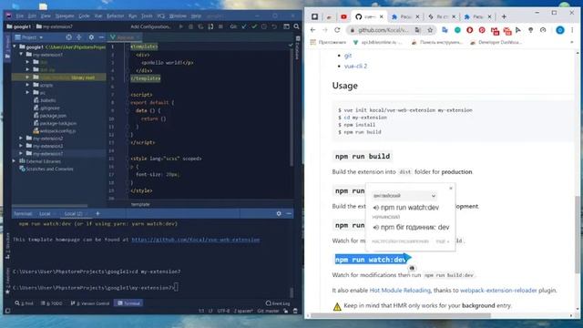Viewport: 583px width, 328px height.
Task: Reload the GitHub page in Chrome
Action: 337,30
